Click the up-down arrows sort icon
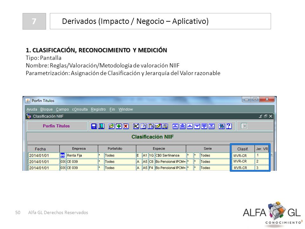Viewport: 305px width, 229px height. tap(221, 126)
